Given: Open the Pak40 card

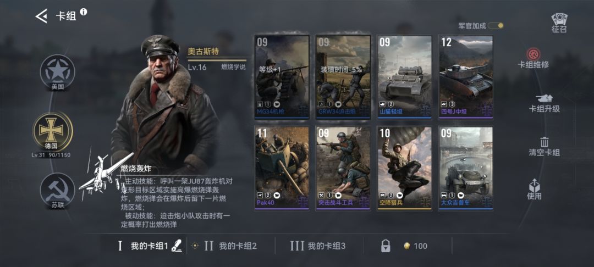Looking at the screenshot, I should [x=282, y=168].
